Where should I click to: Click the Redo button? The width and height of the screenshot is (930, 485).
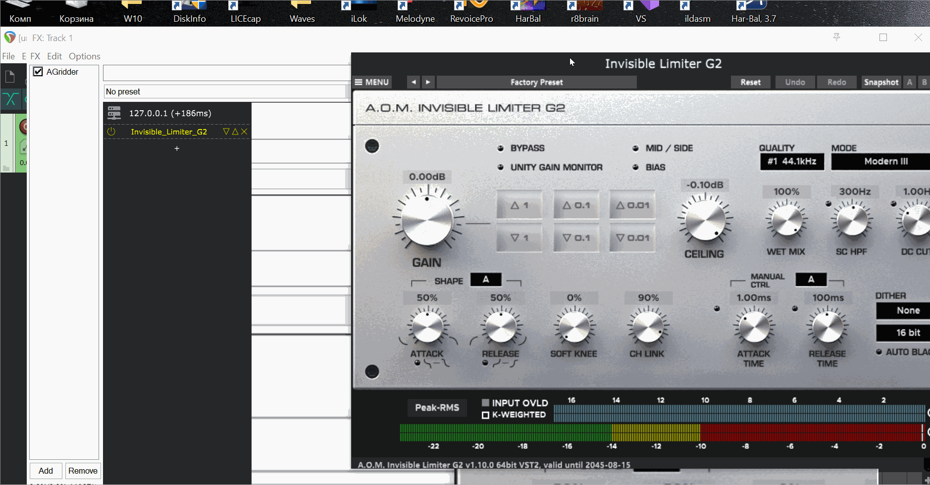click(x=837, y=82)
